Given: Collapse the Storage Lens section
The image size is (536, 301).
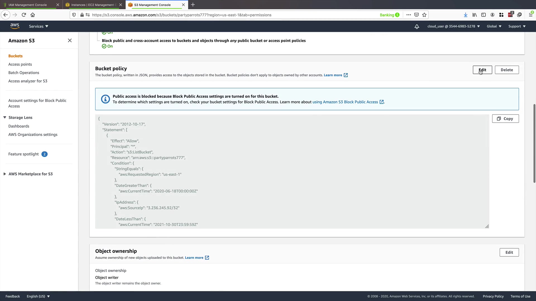Looking at the screenshot, I should tap(5, 117).
